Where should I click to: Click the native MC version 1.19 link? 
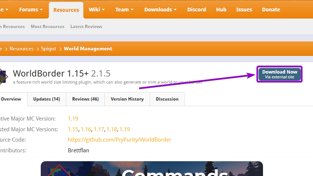click(x=73, y=119)
